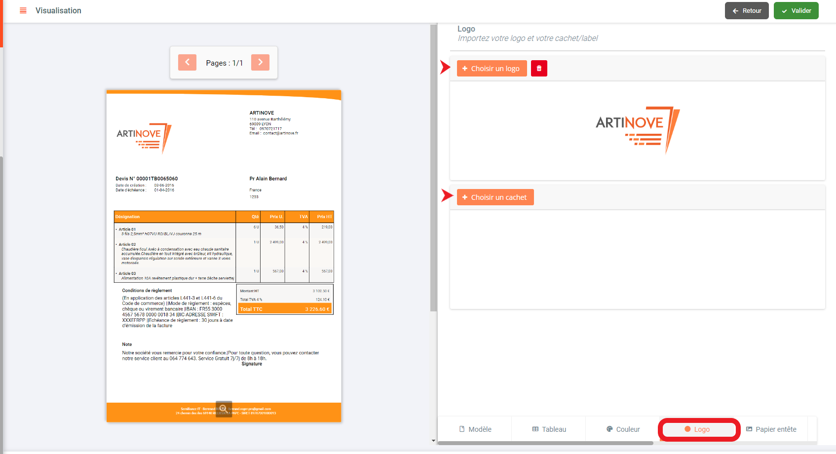Click Choisir un logo
836x454 pixels.
[x=492, y=69]
